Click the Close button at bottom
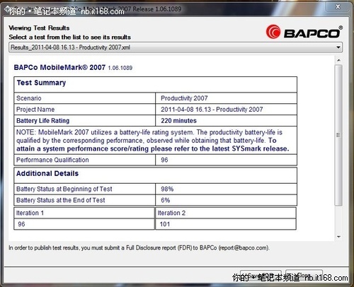 click(x=304, y=276)
